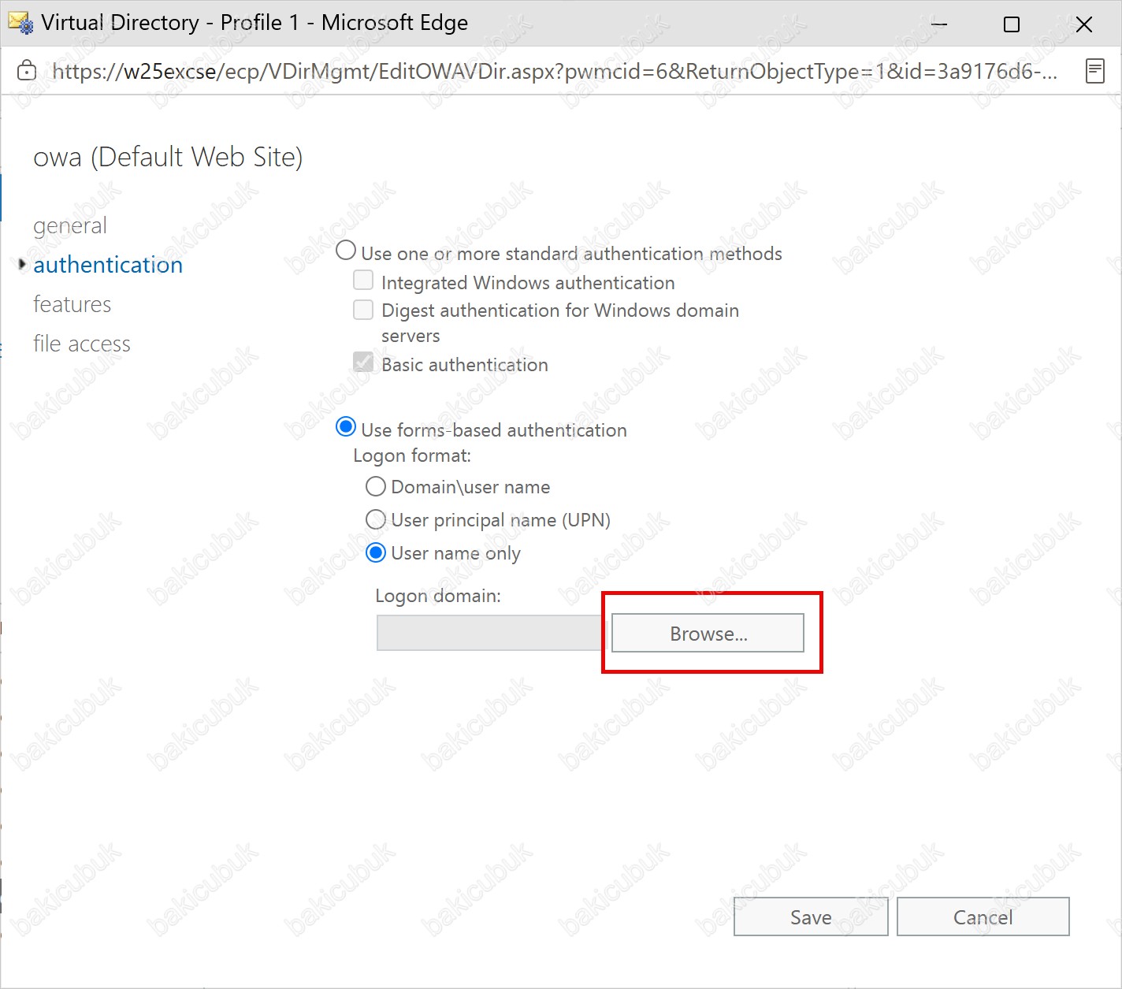Viewport: 1122px width, 989px height.
Task: Open the general section
Action: pyautogui.click(x=70, y=226)
